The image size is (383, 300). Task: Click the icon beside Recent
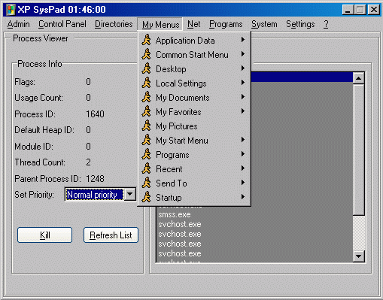[146, 169]
